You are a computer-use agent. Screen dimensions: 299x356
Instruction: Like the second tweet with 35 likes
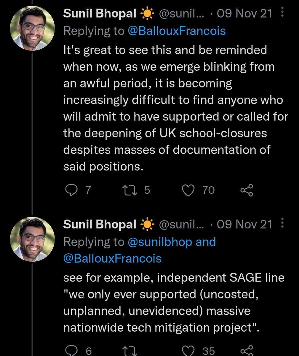coord(188,351)
